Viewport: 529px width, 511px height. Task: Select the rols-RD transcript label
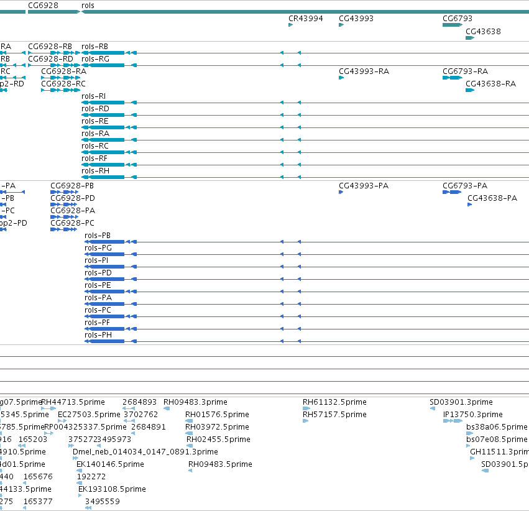pyautogui.click(x=95, y=109)
